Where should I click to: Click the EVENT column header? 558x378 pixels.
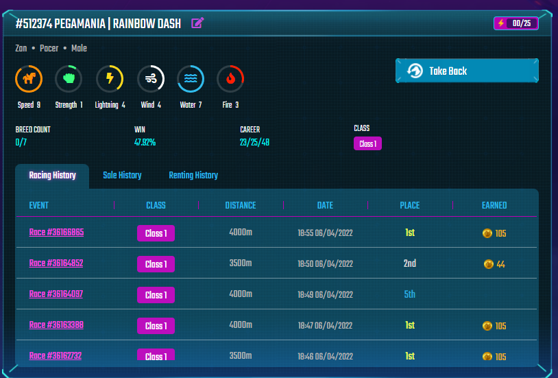38,205
